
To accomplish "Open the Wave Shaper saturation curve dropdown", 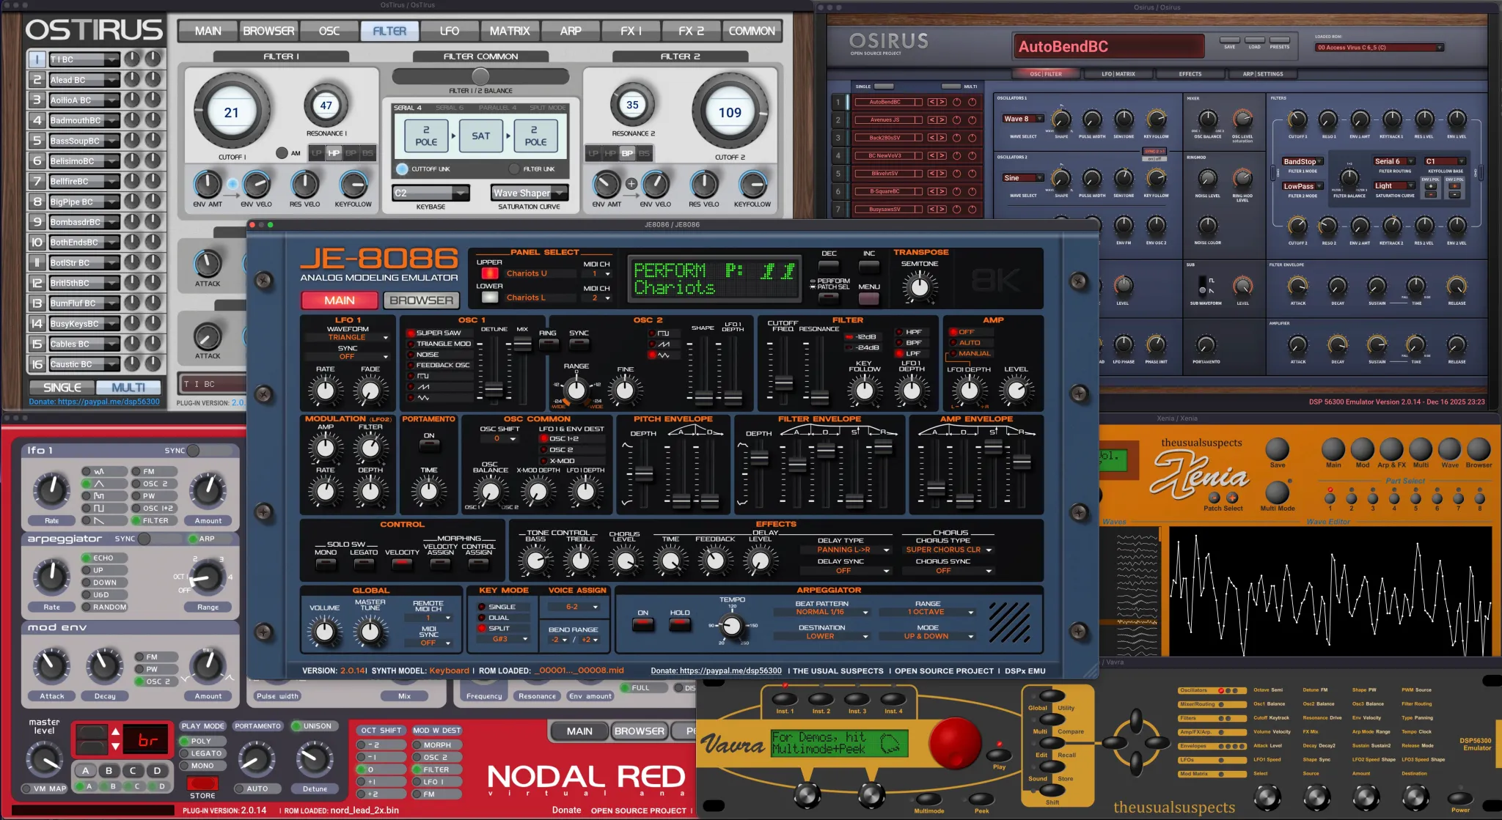I will point(529,193).
